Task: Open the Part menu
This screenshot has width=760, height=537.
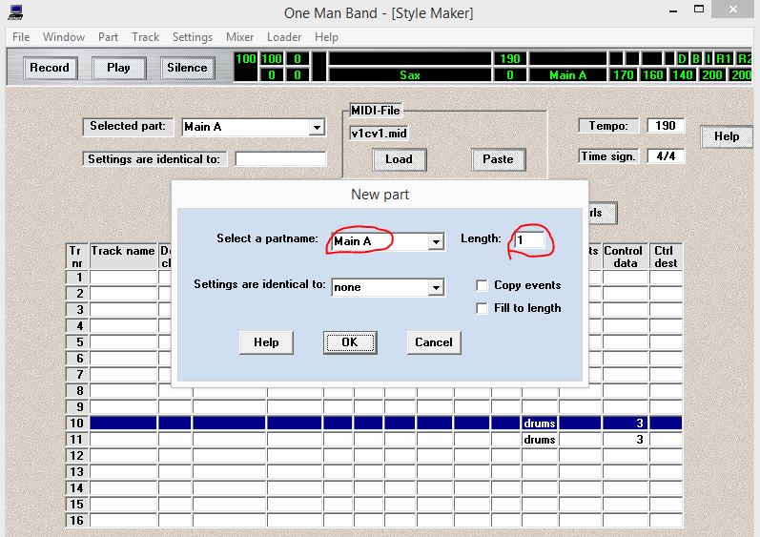Action: pos(108,37)
